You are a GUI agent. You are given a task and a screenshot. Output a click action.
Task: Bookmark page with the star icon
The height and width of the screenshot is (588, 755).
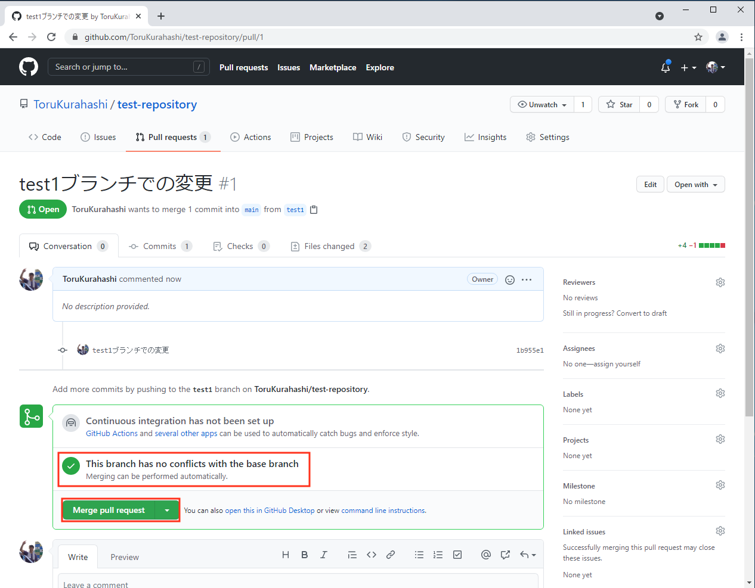tap(698, 37)
